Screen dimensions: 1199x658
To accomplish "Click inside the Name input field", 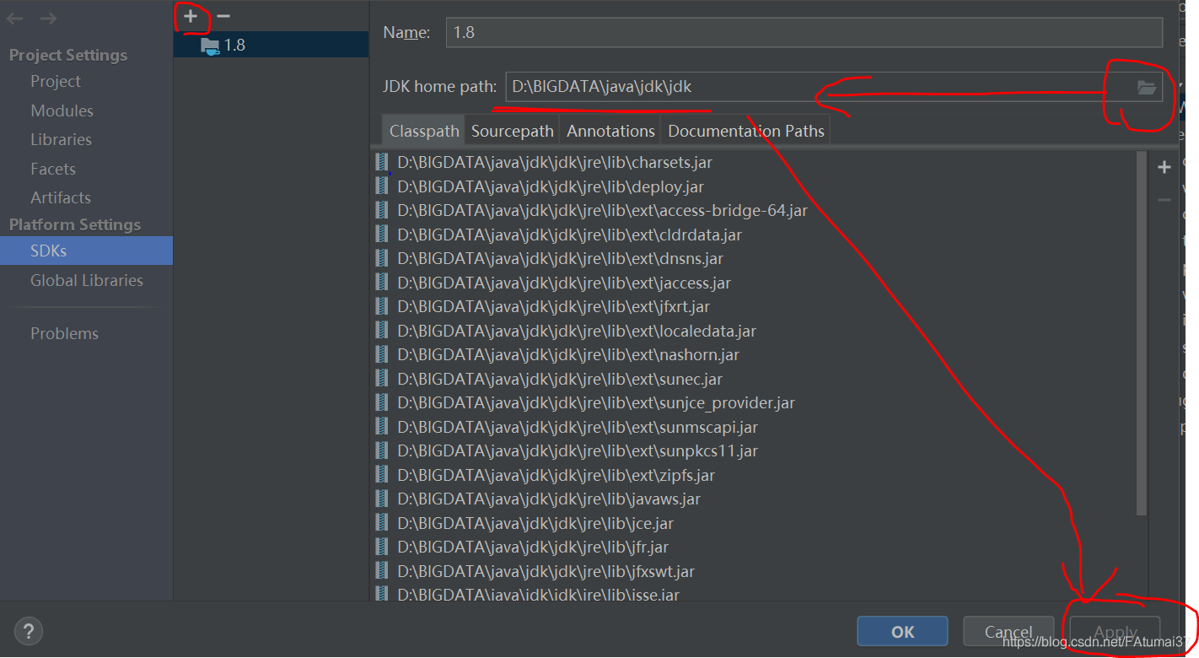I will click(801, 32).
